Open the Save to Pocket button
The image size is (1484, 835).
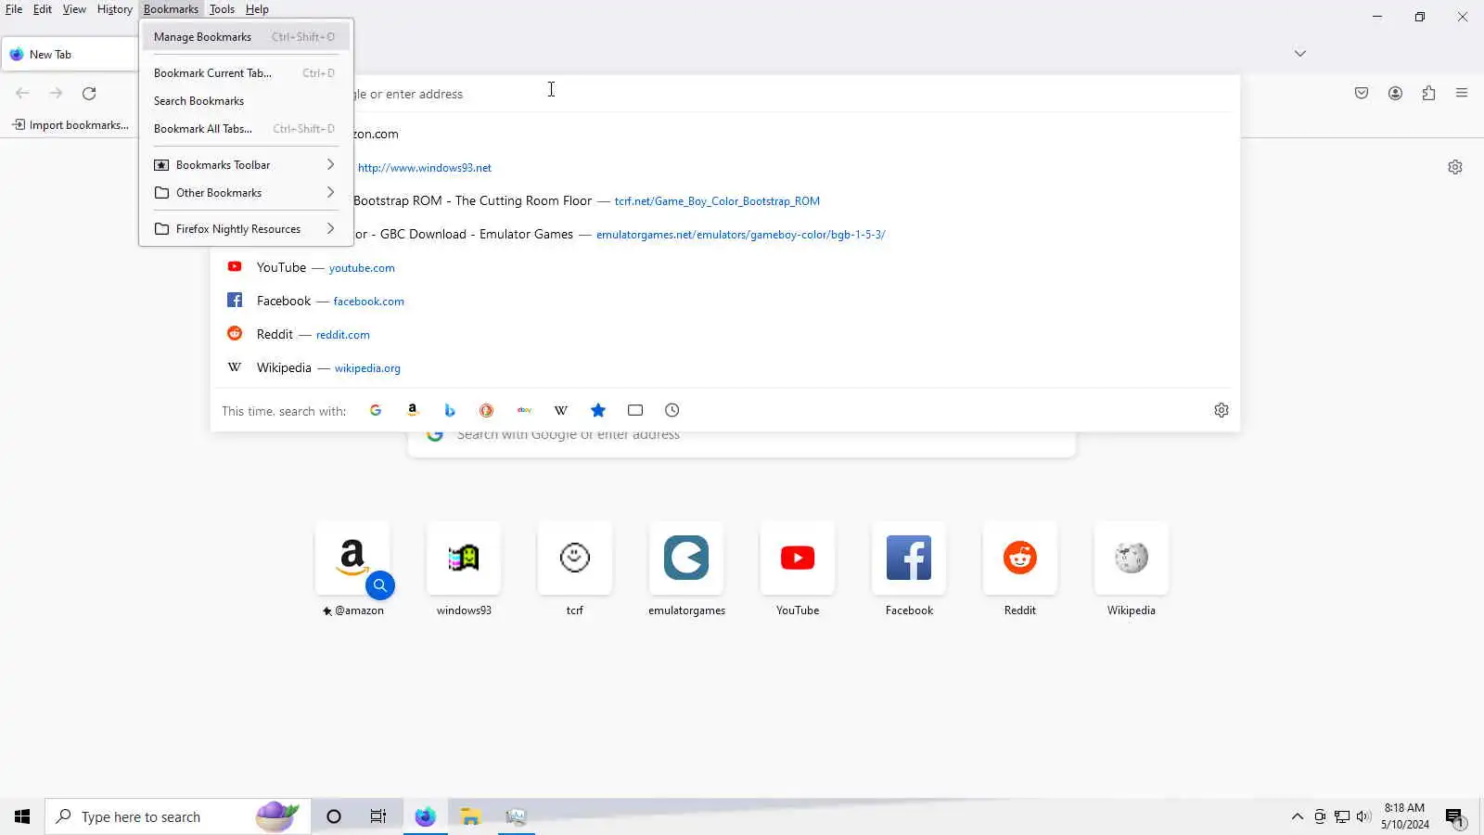click(x=1362, y=94)
